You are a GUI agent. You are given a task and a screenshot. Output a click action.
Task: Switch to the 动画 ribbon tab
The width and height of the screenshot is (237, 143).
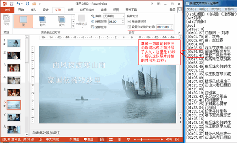70,10
